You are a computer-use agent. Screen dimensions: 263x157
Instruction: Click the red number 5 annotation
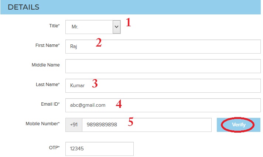(x=131, y=122)
